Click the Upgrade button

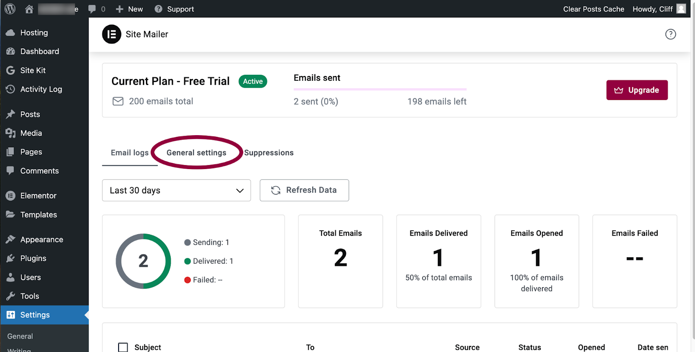click(637, 90)
